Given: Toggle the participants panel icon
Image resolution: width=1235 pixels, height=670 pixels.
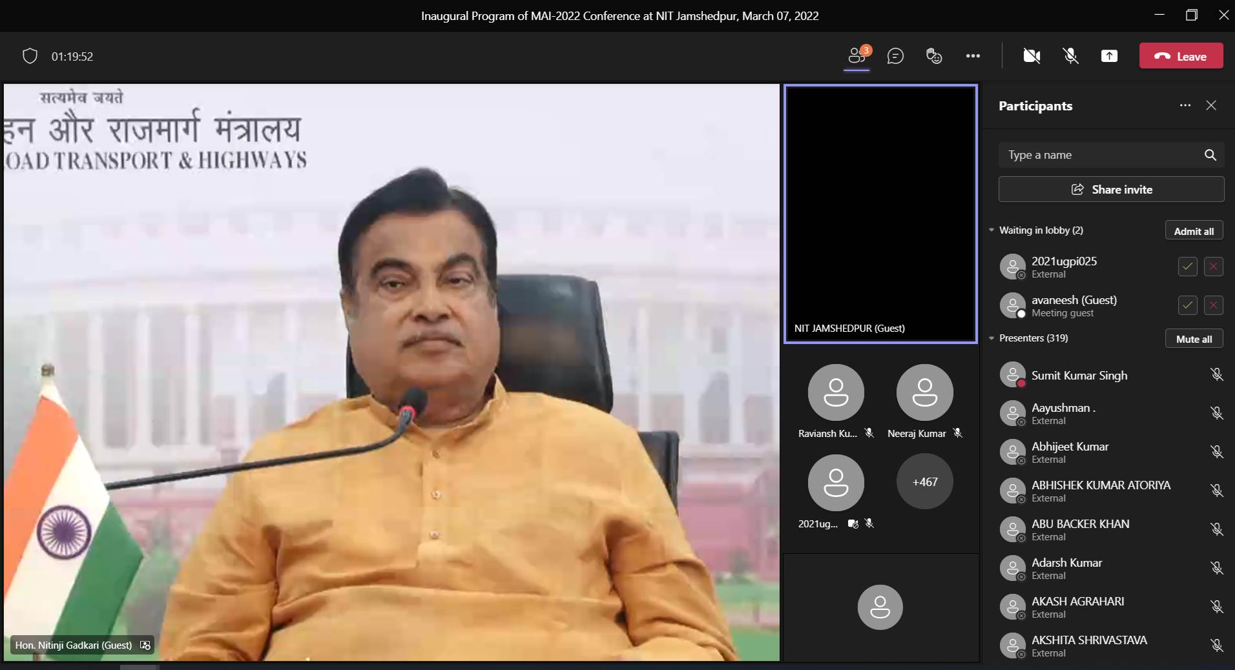Looking at the screenshot, I should pos(857,56).
